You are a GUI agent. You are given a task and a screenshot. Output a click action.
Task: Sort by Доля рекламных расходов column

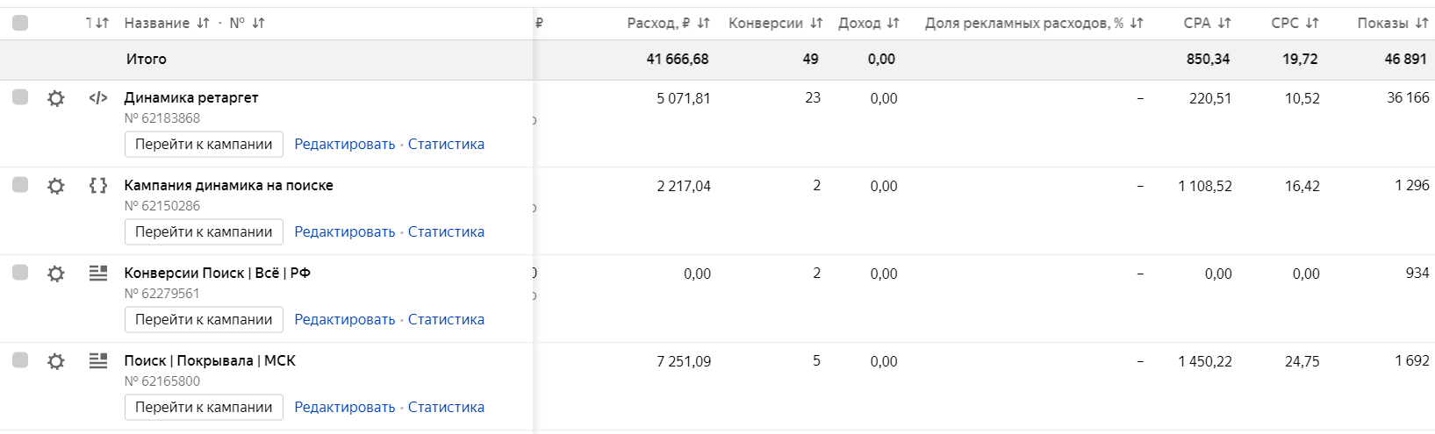[x=1034, y=23]
